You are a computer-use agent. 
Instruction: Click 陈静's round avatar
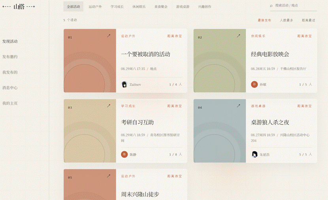click(124, 155)
